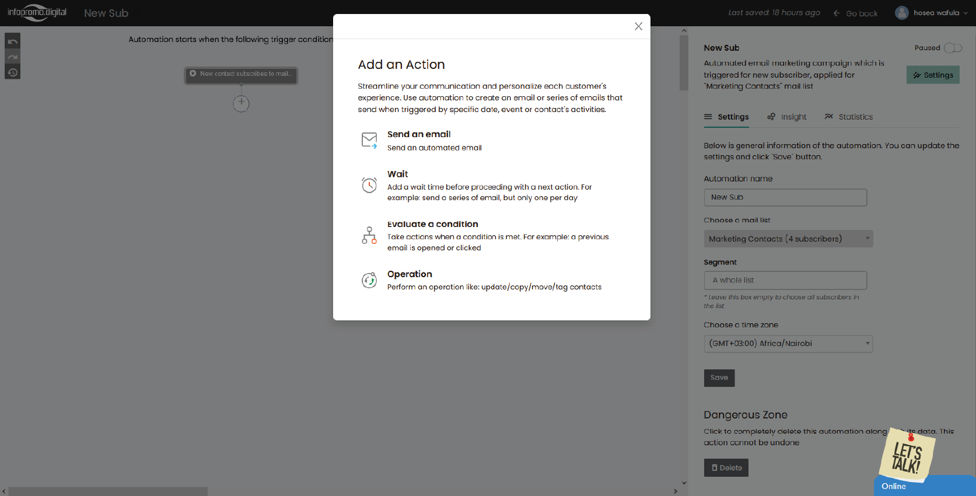Toggle the Paused switch
The height and width of the screenshot is (496, 976).
953,48
